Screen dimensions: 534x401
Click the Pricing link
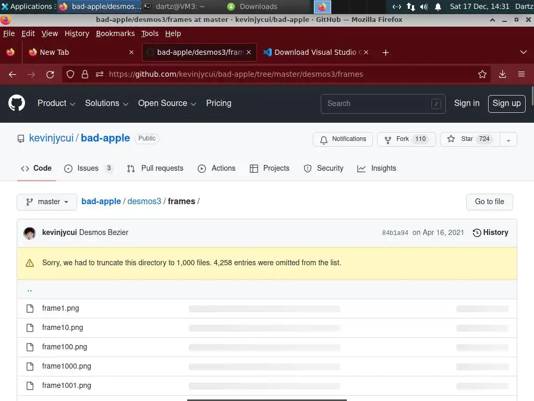click(219, 103)
